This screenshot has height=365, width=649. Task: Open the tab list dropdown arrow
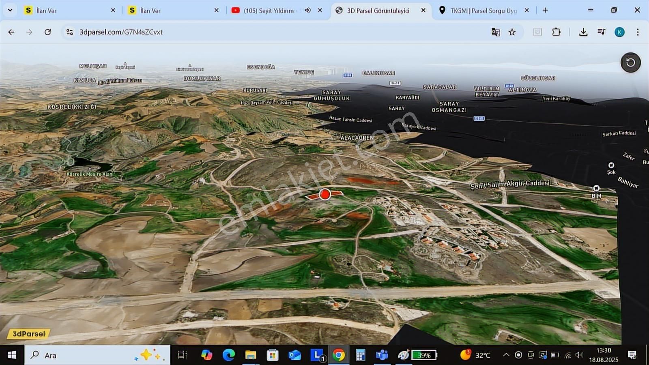tap(10, 10)
